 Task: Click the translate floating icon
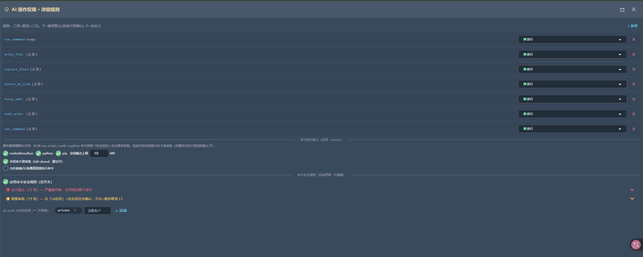(636, 245)
